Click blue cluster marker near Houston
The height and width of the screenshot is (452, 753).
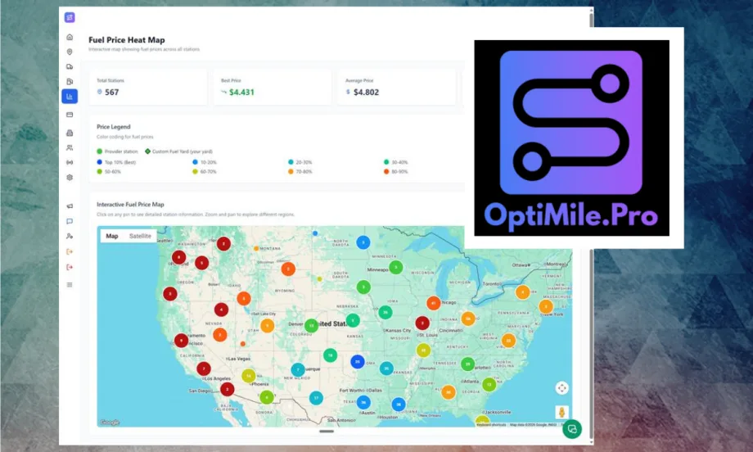pos(398,405)
